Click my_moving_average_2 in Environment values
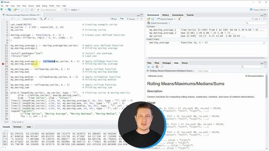The height and width of the screenshot is (151, 269). [x=163, y=33]
